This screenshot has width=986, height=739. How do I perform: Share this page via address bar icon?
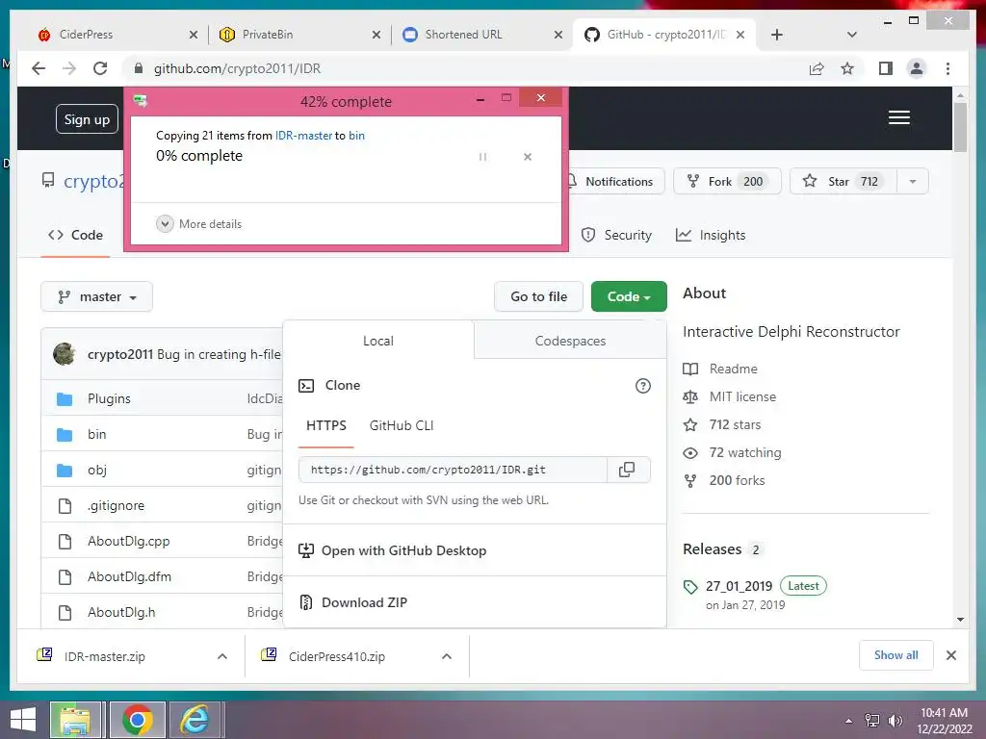817,68
